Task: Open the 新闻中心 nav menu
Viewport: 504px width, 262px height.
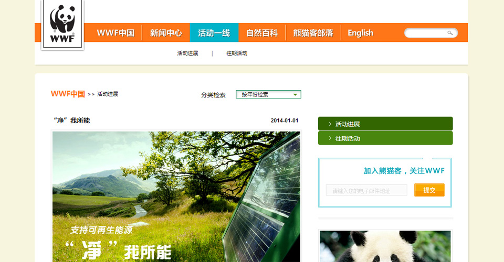Action: [x=166, y=32]
